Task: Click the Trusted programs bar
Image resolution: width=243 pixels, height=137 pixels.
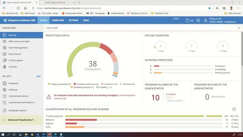Action: pos(144,116)
